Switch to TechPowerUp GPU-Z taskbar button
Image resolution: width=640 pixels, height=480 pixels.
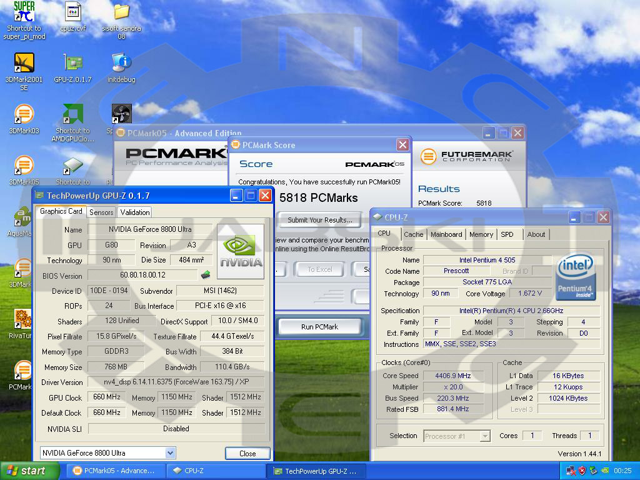pos(316,471)
